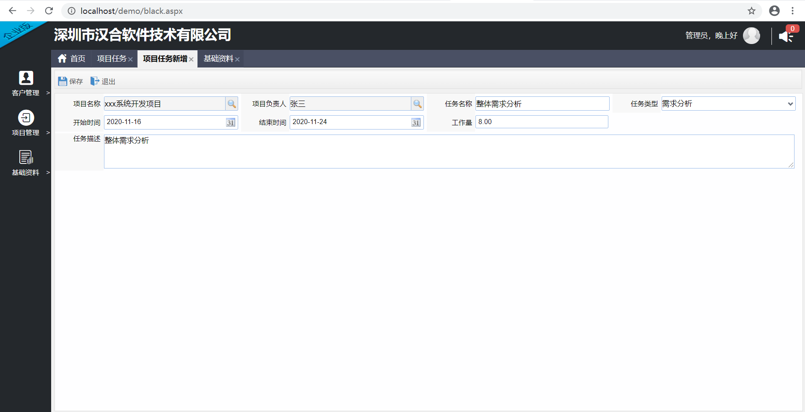Click the save (保存) disk icon
The image size is (805, 412).
coord(62,81)
